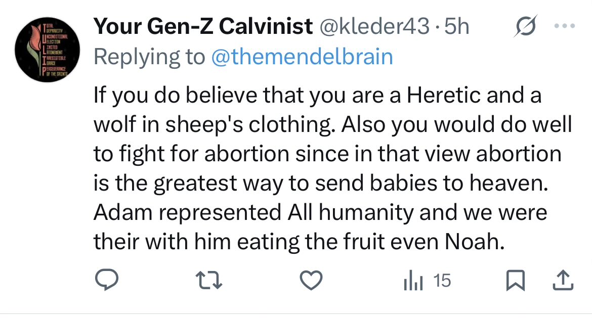This screenshot has width=592, height=318.
Task: Open the TULIP profile picture avatar
Action: point(48,50)
